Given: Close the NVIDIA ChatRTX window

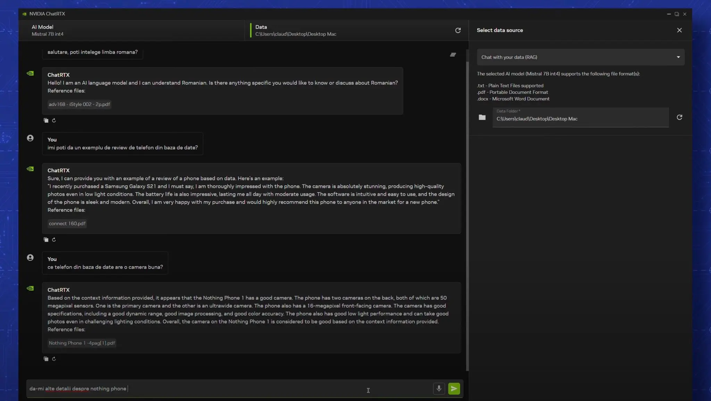Looking at the screenshot, I should click(x=685, y=14).
